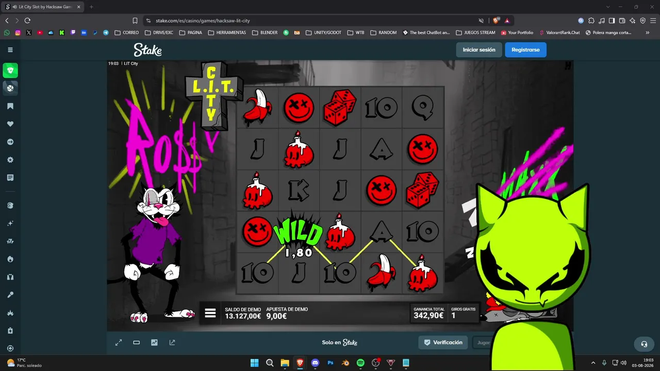Image resolution: width=660 pixels, height=371 pixels.
Task: Open the Stake sidebar hamburger menu
Action: click(x=10, y=50)
